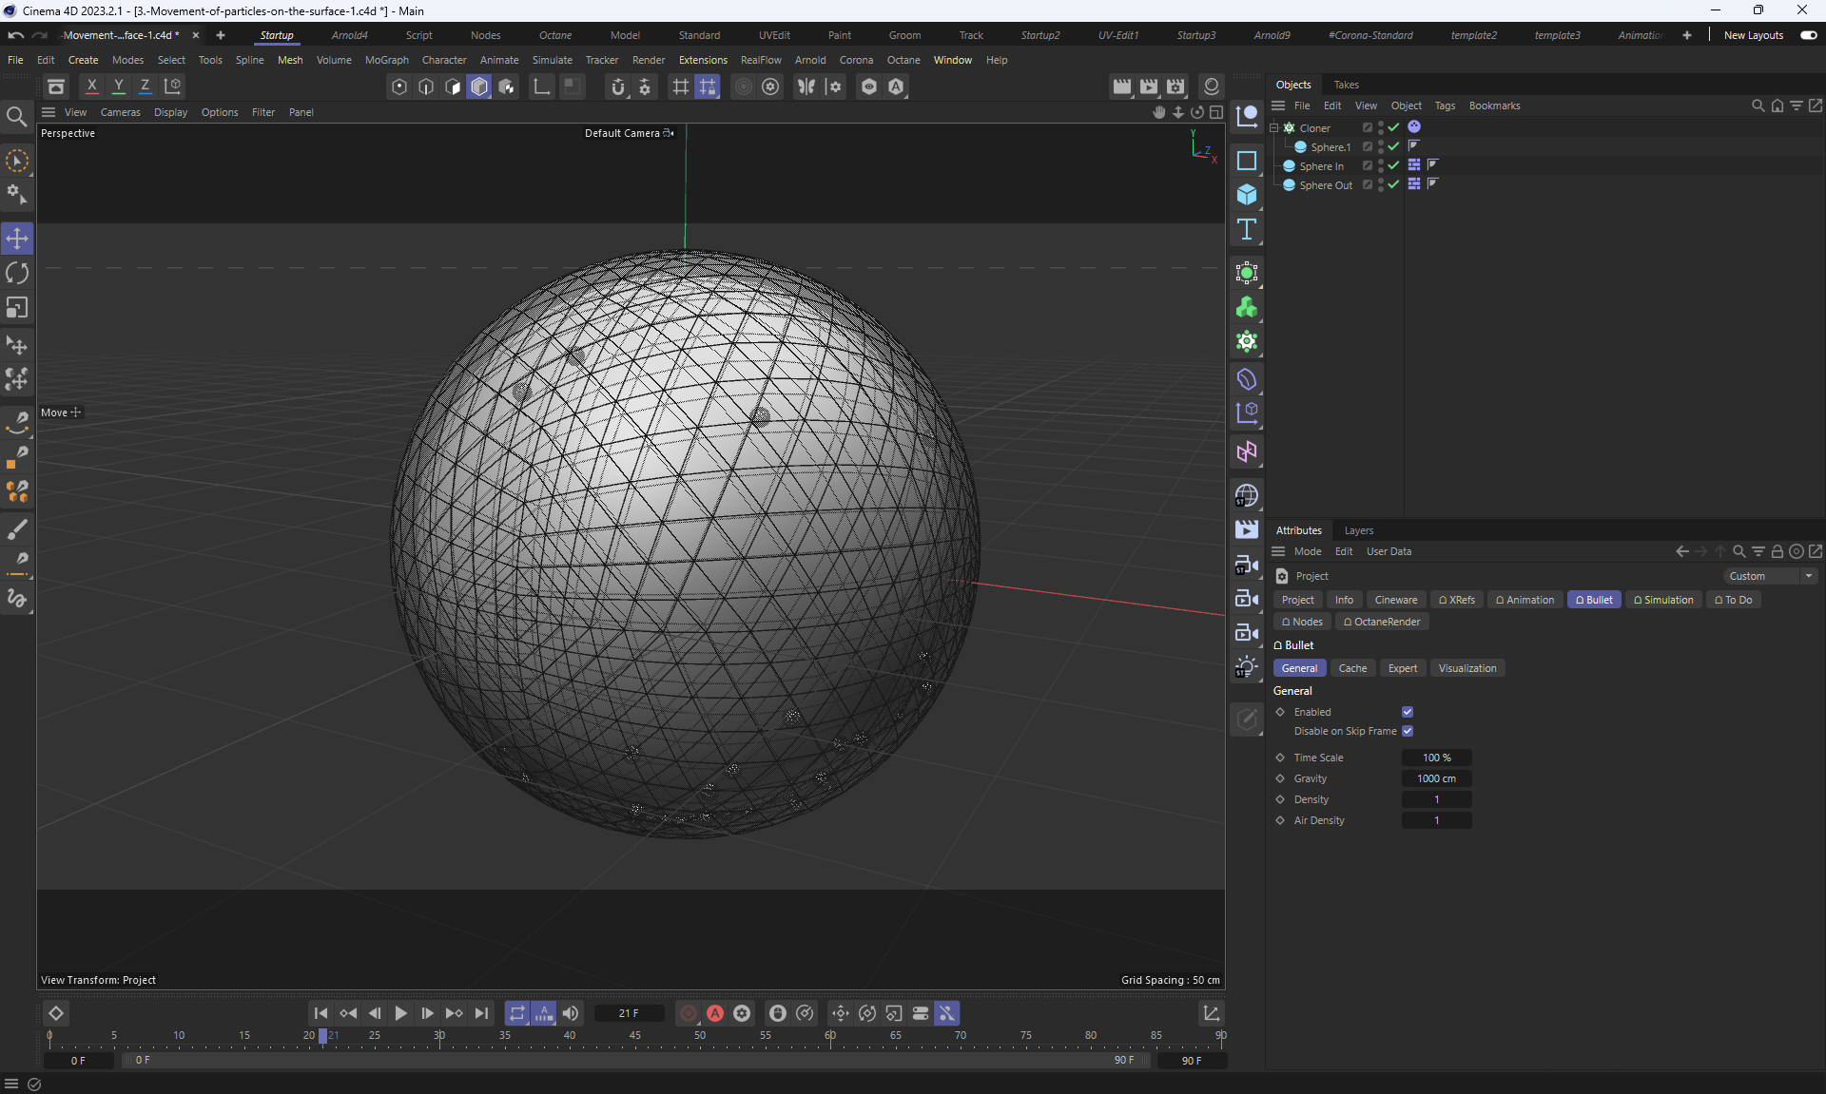The height and width of the screenshot is (1094, 1826).
Task: Click the Cube primitive icon
Action: [x=1246, y=195]
